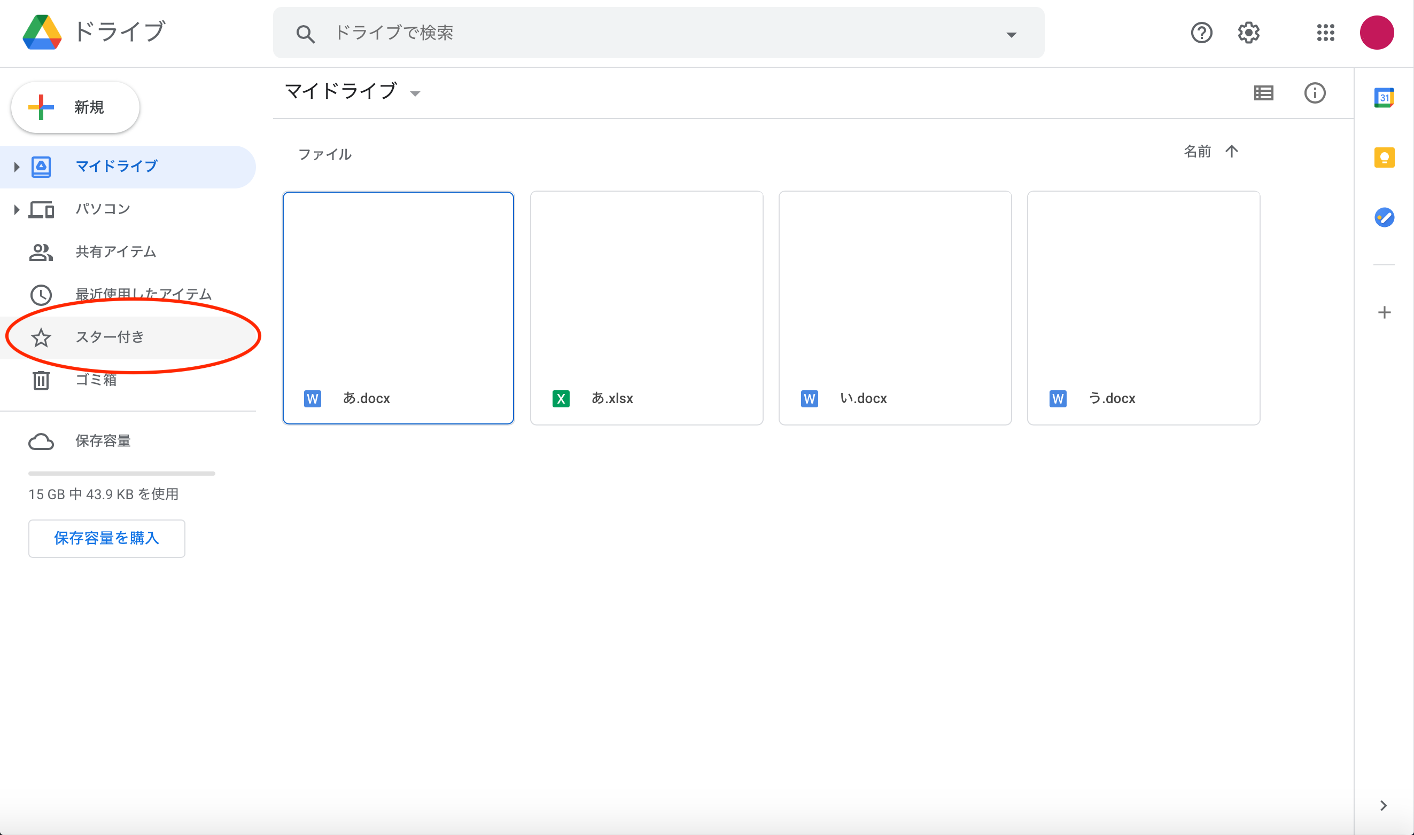Image resolution: width=1414 pixels, height=835 pixels.
Task: Click the 保存容量を購入 button
Action: coord(106,539)
